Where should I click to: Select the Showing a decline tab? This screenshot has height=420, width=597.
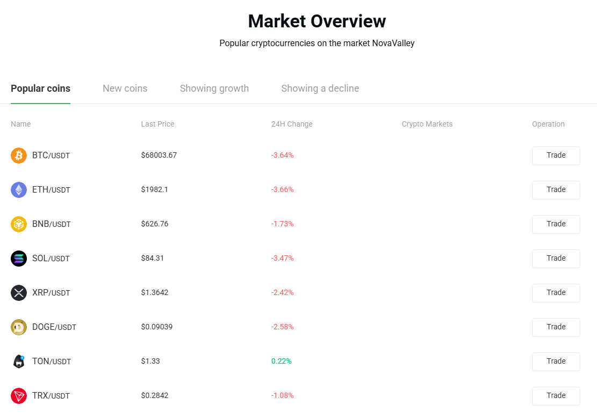tap(320, 89)
